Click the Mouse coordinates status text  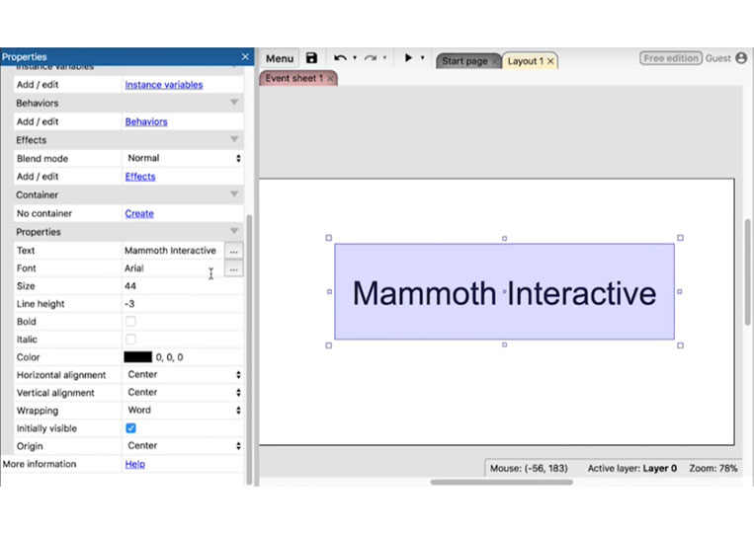click(529, 468)
